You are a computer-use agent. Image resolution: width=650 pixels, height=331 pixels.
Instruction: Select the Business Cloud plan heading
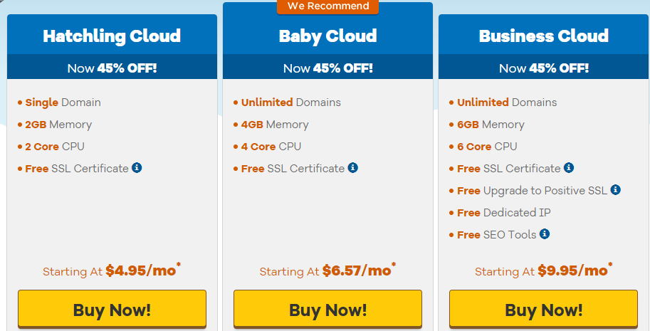[x=544, y=36]
